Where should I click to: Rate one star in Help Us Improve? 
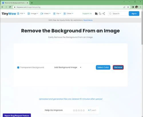pos(74,110)
